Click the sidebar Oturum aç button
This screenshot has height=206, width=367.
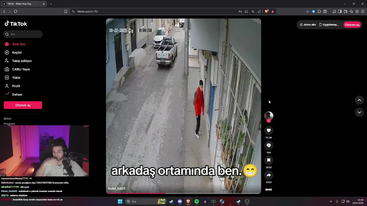[x=23, y=105]
